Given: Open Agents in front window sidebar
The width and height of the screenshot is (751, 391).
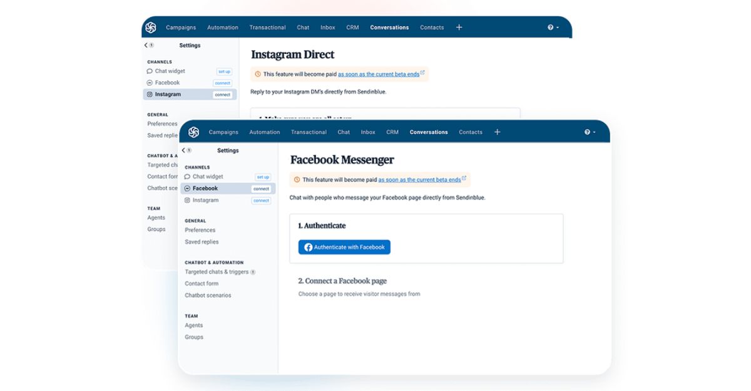Looking at the screenshot, I should 194,325.
